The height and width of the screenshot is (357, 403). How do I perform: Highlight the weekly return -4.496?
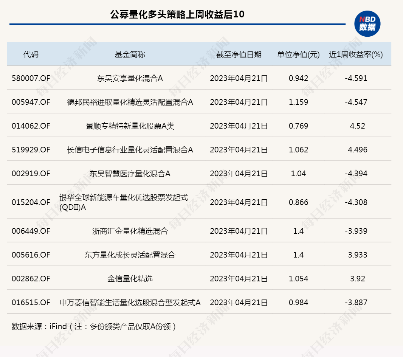click(356, 150)
